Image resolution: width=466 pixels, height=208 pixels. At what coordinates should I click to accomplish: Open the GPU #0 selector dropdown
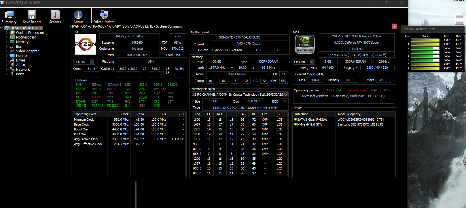click(312, 61)
